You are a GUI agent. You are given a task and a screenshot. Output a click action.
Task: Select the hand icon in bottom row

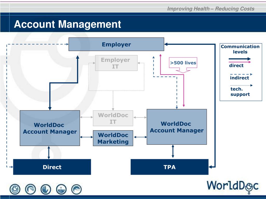[x=46, y=189]
